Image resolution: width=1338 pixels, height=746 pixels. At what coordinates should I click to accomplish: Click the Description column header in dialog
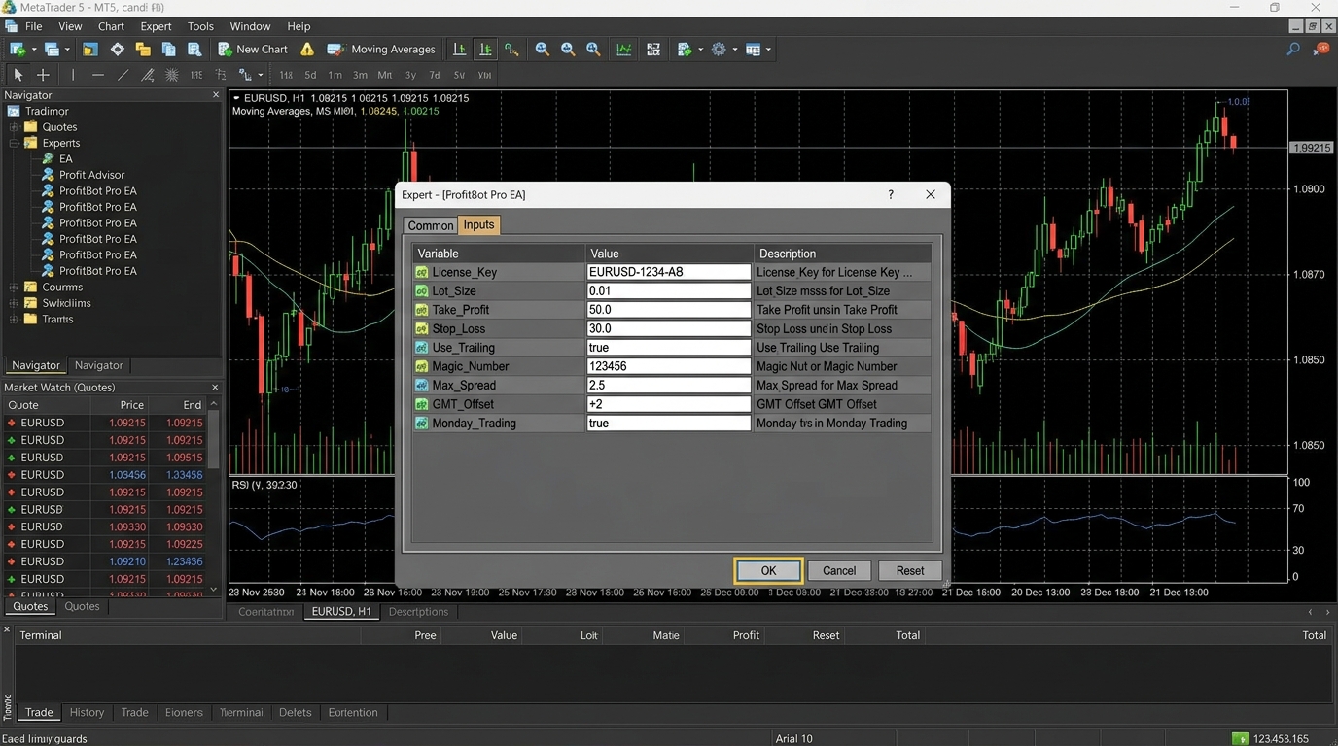pos(842,254)
